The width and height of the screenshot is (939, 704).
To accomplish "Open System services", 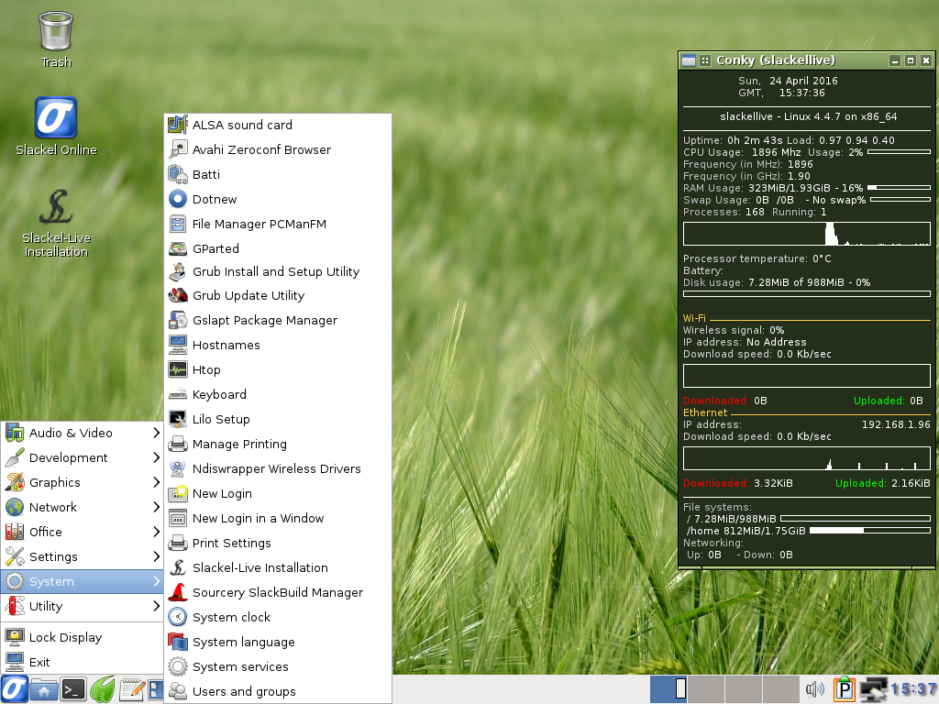I will click(278, 667).
